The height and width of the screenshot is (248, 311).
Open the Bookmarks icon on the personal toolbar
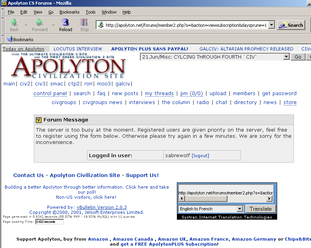tap(10, 39)
